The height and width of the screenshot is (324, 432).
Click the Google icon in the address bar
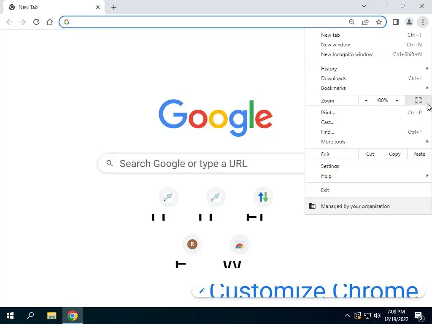(x=66, y=22)
